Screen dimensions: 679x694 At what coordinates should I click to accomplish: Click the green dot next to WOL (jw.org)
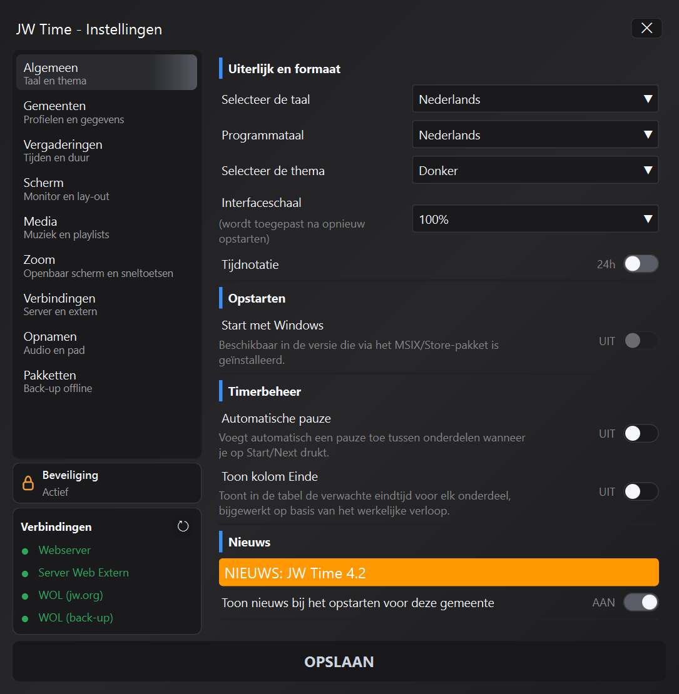25,596
